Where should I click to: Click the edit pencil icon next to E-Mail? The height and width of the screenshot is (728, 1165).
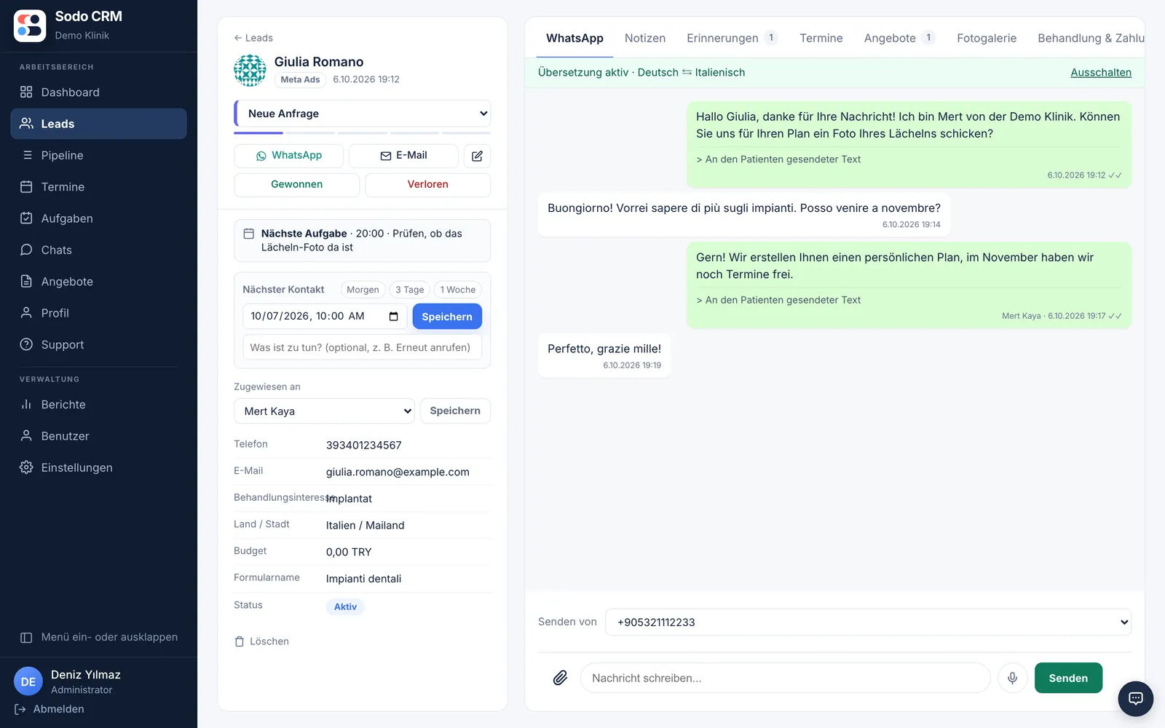pyautogui.click(x=477, y=156)
